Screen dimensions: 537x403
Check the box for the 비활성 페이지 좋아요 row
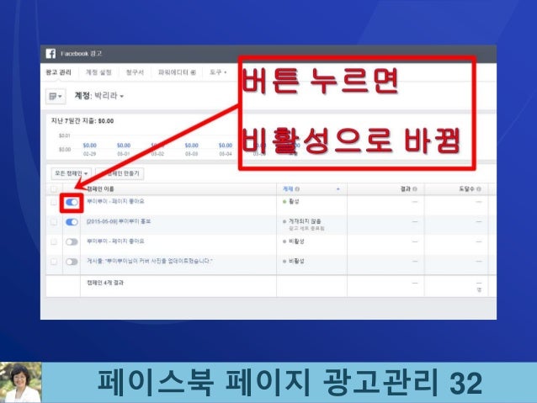[x=54, y=241]
